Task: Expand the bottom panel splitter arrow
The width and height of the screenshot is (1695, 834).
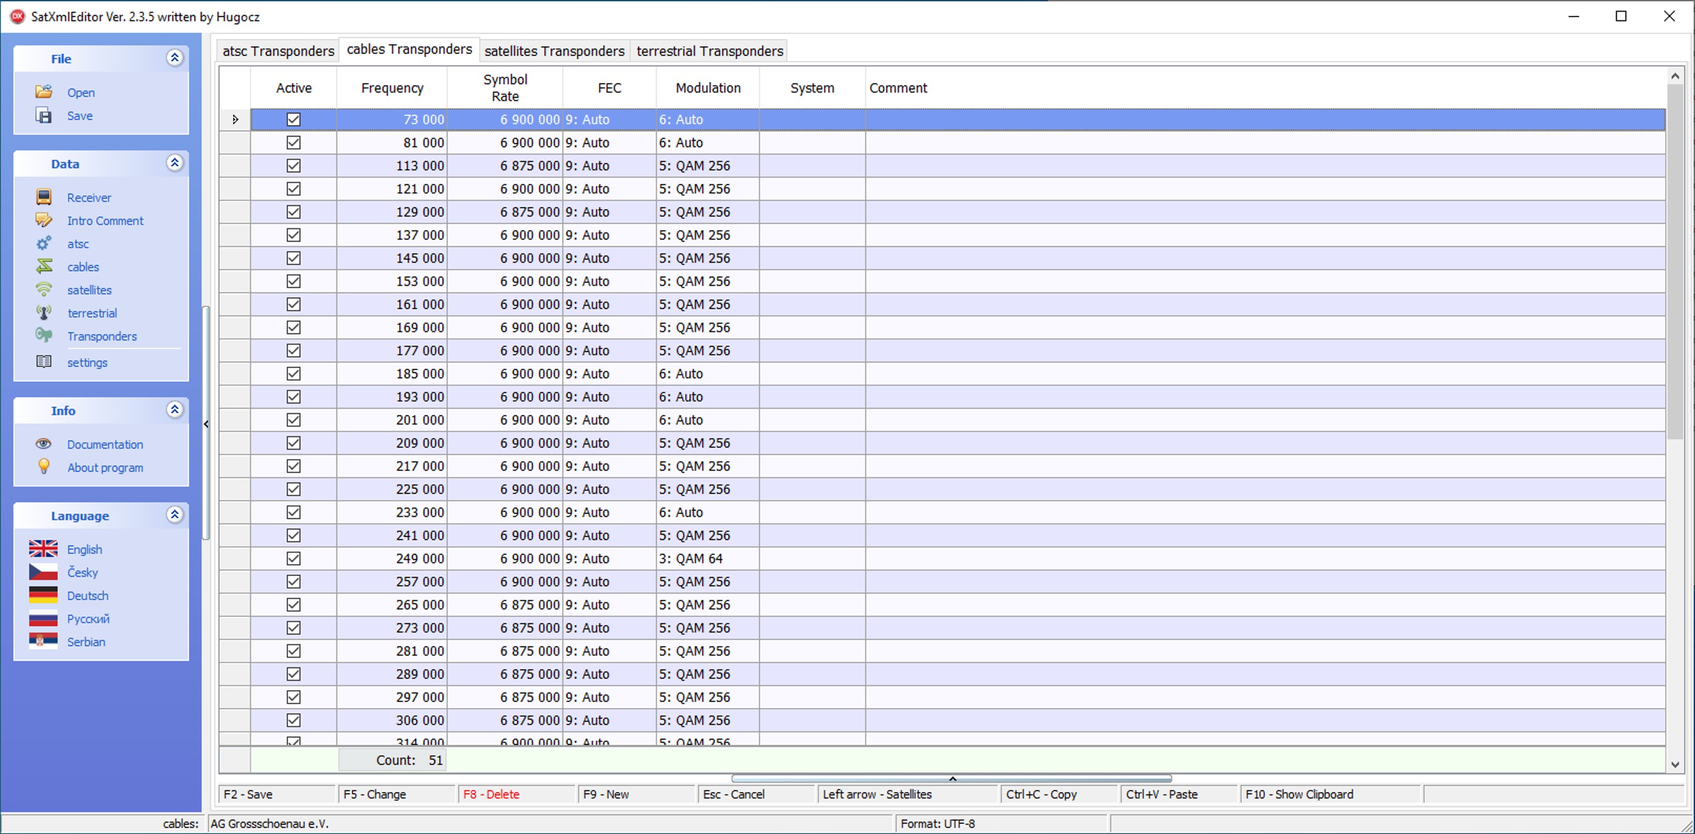Action: click(x=952, y=779)
